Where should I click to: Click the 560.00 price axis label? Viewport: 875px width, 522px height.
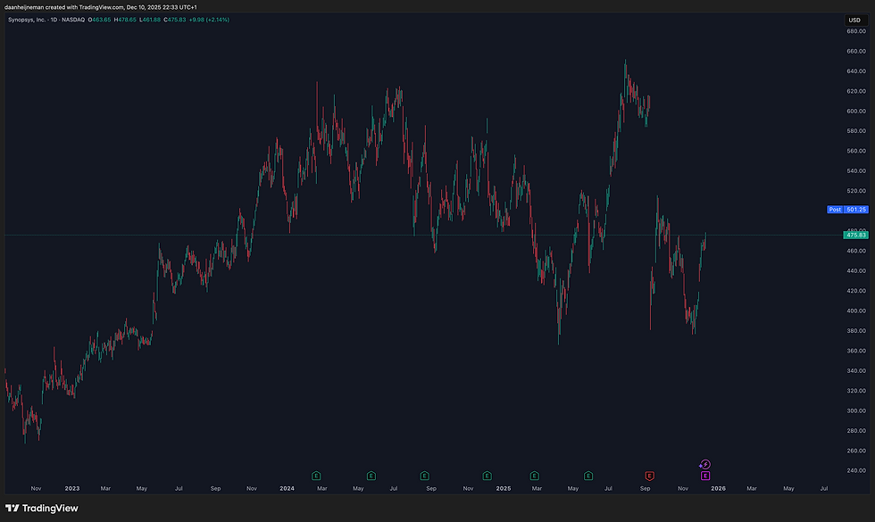pyautogui.click(x=856, y=151)
